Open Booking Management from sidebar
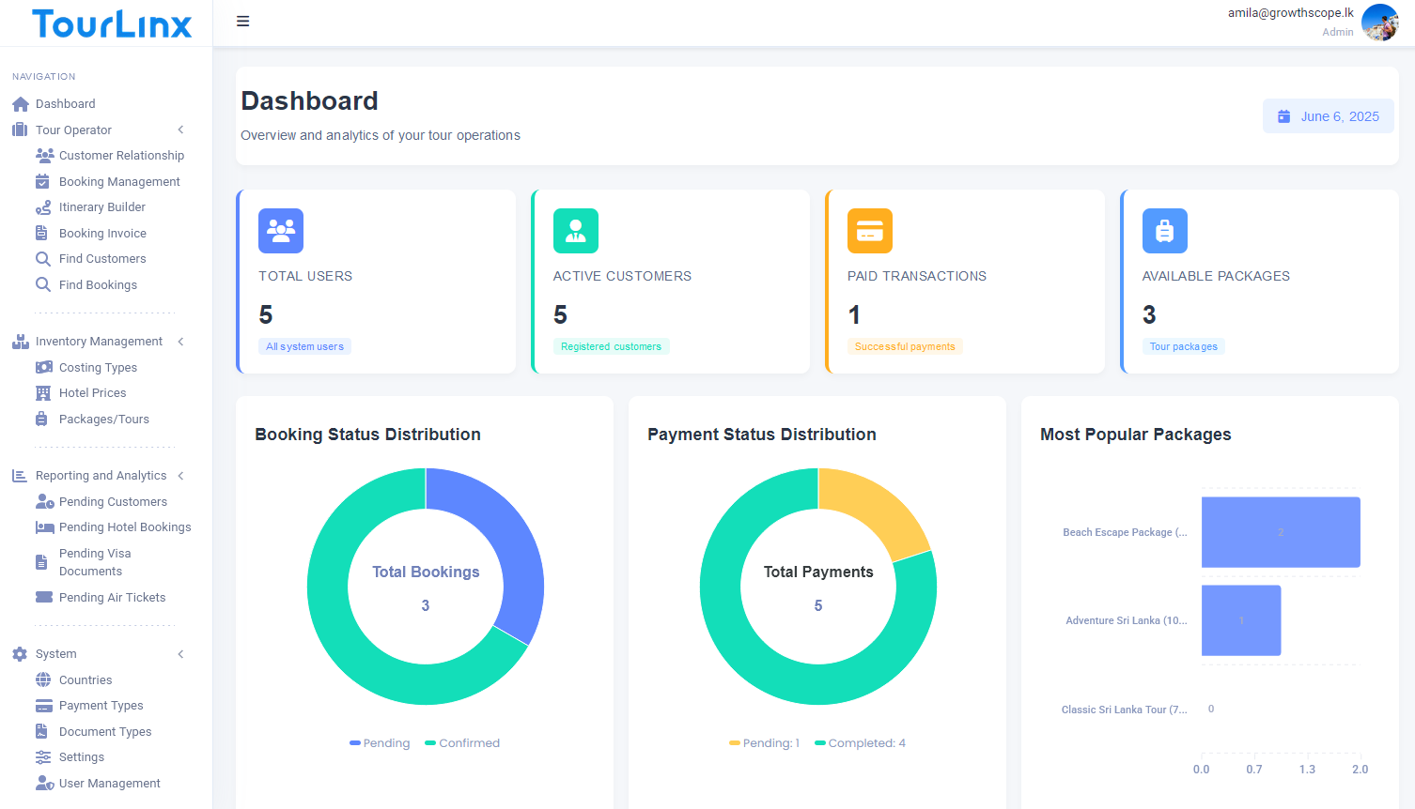 119,182
